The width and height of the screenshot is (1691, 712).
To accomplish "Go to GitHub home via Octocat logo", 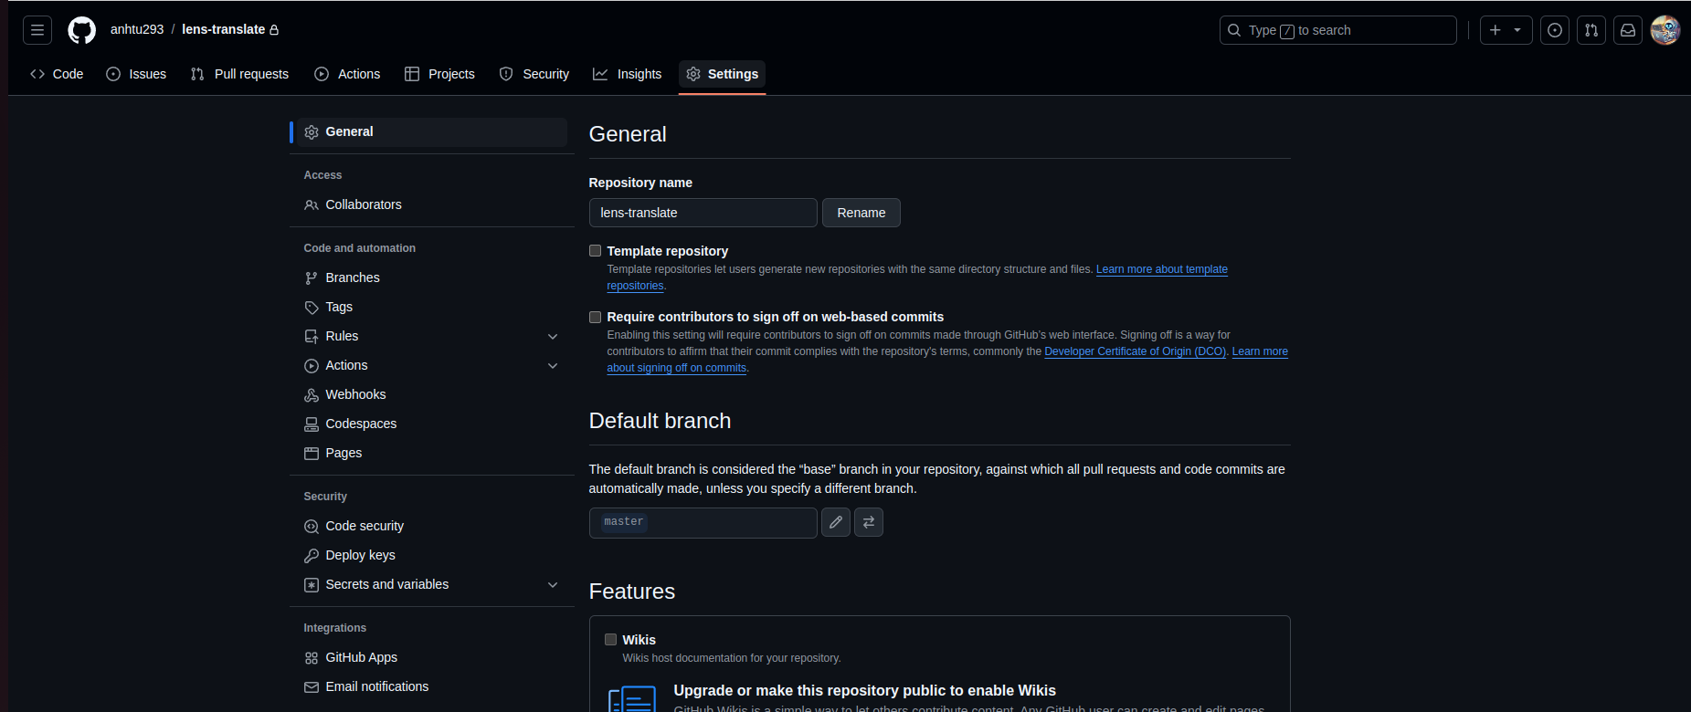I will coord(82,30).
